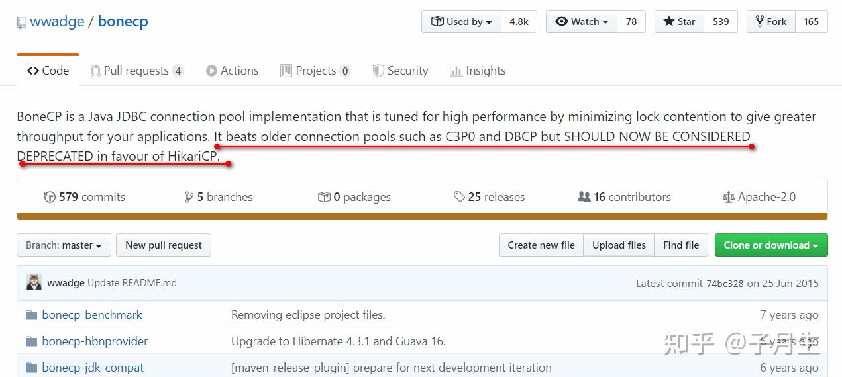
Task: Click the wwadge avatar thumbnail
Action: click(x=34, y=282)
